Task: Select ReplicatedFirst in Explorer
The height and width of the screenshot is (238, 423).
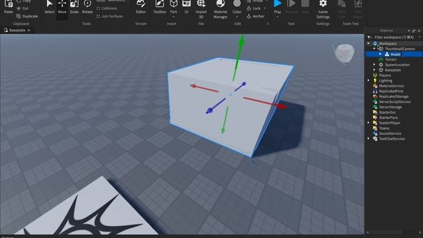Action: click(x=391, y=91)
